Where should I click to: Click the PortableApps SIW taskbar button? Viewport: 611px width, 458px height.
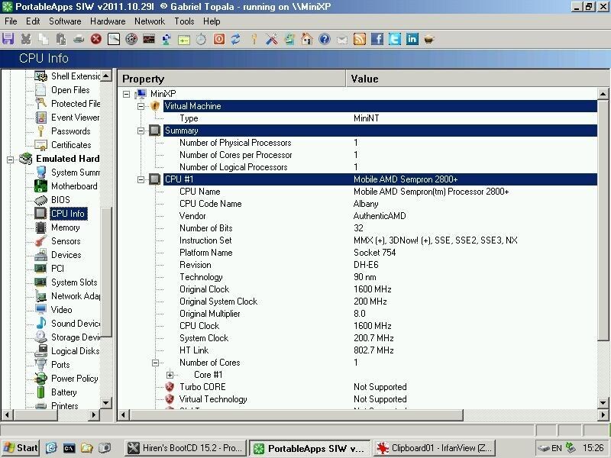[x=311, y=448]
